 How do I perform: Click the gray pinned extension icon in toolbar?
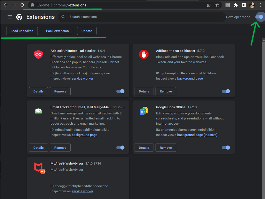pos(228,5)
